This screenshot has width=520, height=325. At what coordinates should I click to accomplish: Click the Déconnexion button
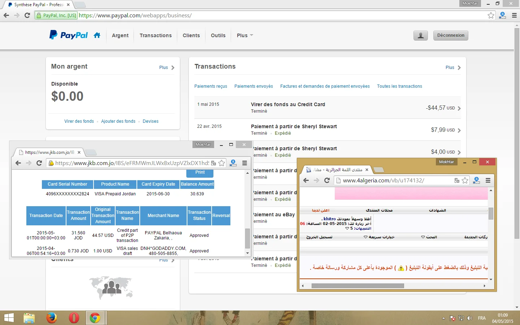pyautogui.click(x=450, y=35)
